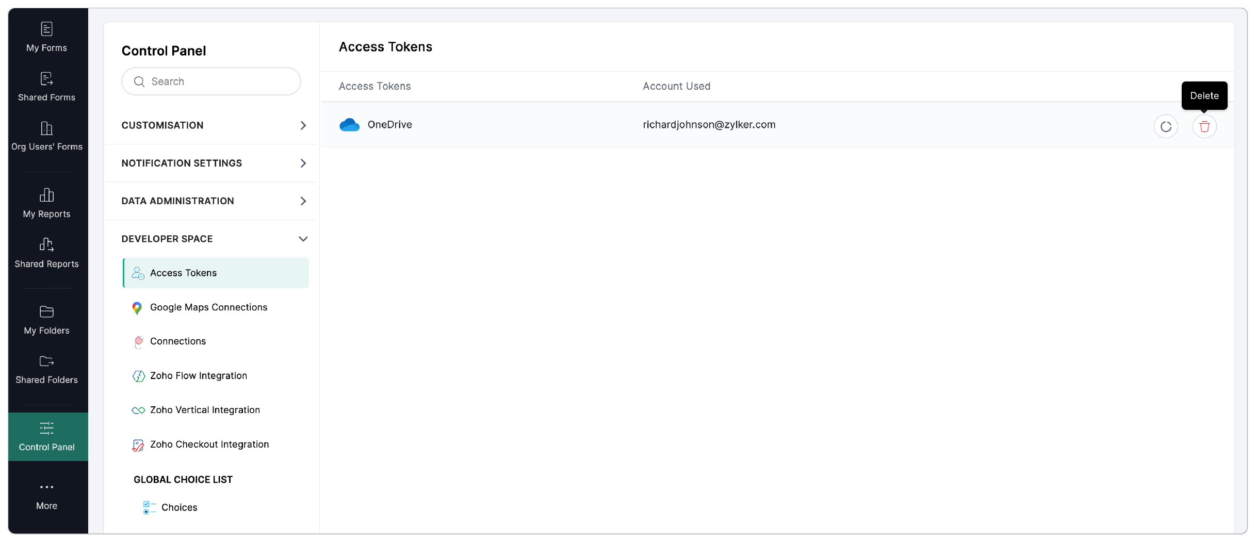Open the Connections menu item
Image resolution: width=1256 pixels, height=543 pixels.
point(178,341)
